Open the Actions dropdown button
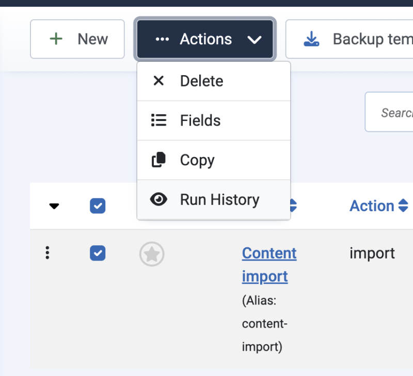The image size is (413, 376). [205, 39]
